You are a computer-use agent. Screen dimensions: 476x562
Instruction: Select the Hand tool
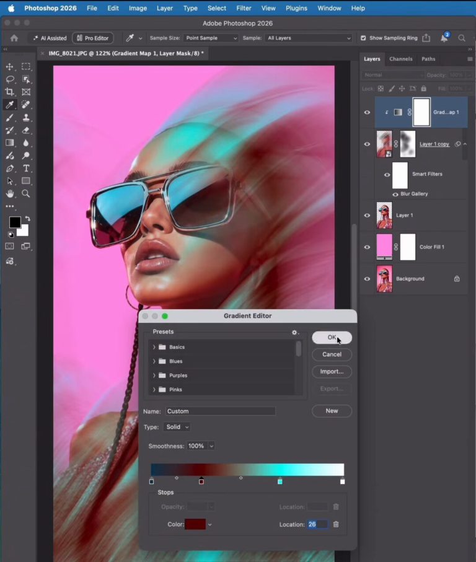coord(10,193)
